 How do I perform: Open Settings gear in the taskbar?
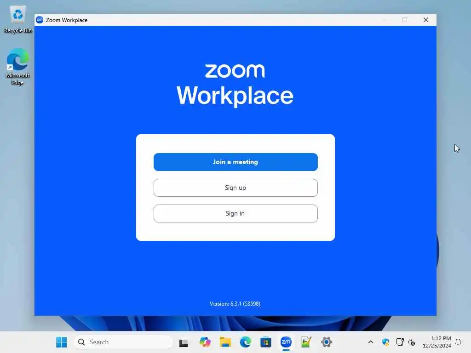pyautogui.click(x=327, y=342)
